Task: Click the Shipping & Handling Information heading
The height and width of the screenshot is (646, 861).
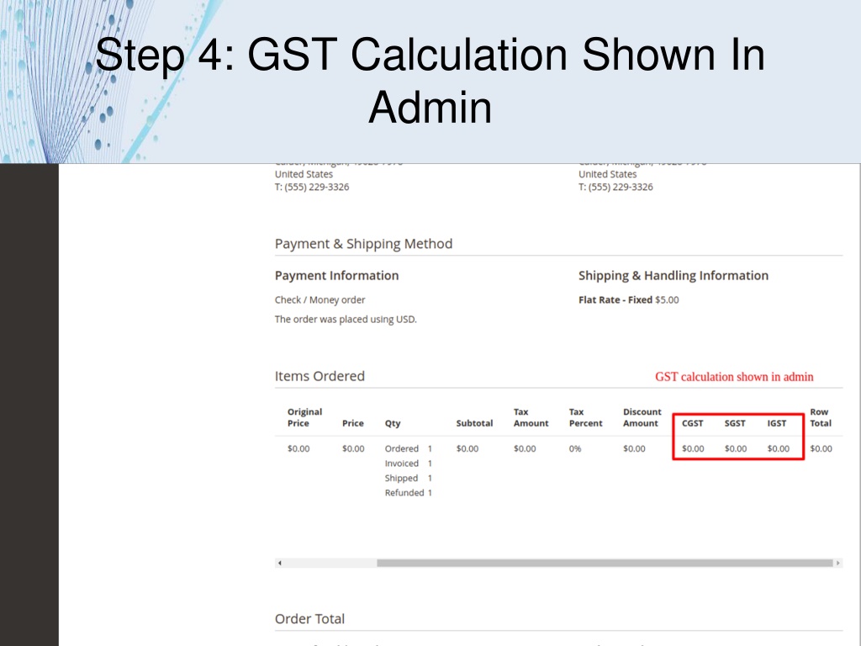Action: pyautogui.click(x=673, y=276)
